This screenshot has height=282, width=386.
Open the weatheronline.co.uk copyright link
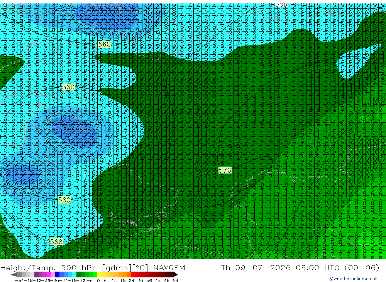coord(353,279)
